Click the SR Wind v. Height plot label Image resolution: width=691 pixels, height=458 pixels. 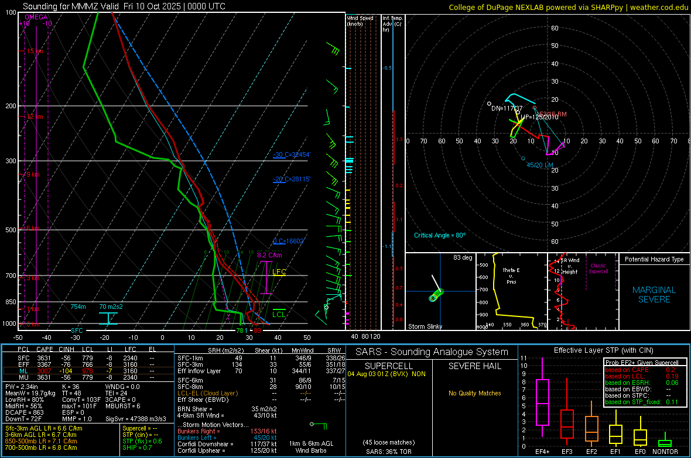[570, 266]
